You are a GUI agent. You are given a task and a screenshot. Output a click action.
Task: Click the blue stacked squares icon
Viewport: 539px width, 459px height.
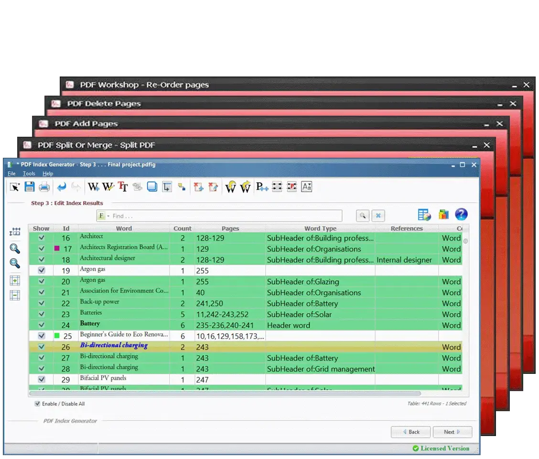coord(152,187)
